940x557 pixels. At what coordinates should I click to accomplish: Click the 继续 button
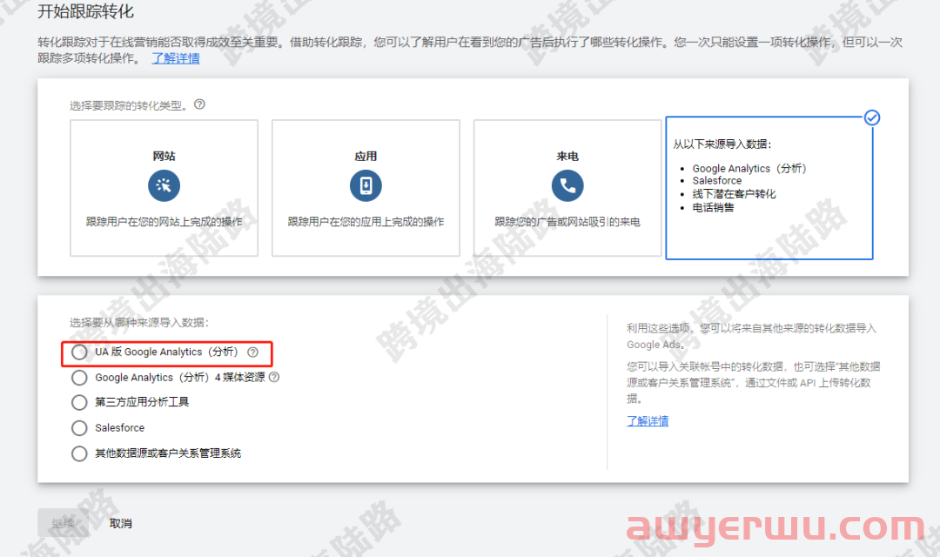[x=63, y=523]
